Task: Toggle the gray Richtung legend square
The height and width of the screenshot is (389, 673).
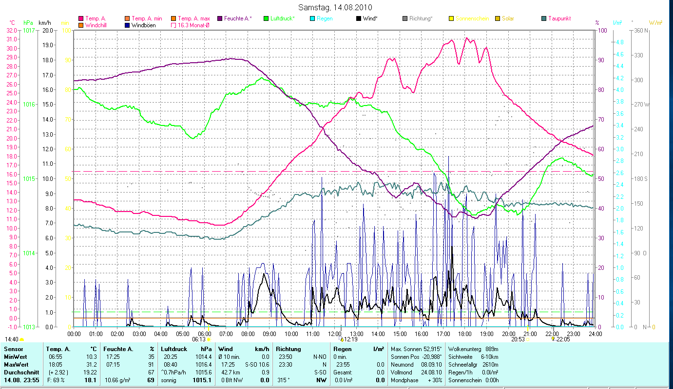Action: click(405, 18)
